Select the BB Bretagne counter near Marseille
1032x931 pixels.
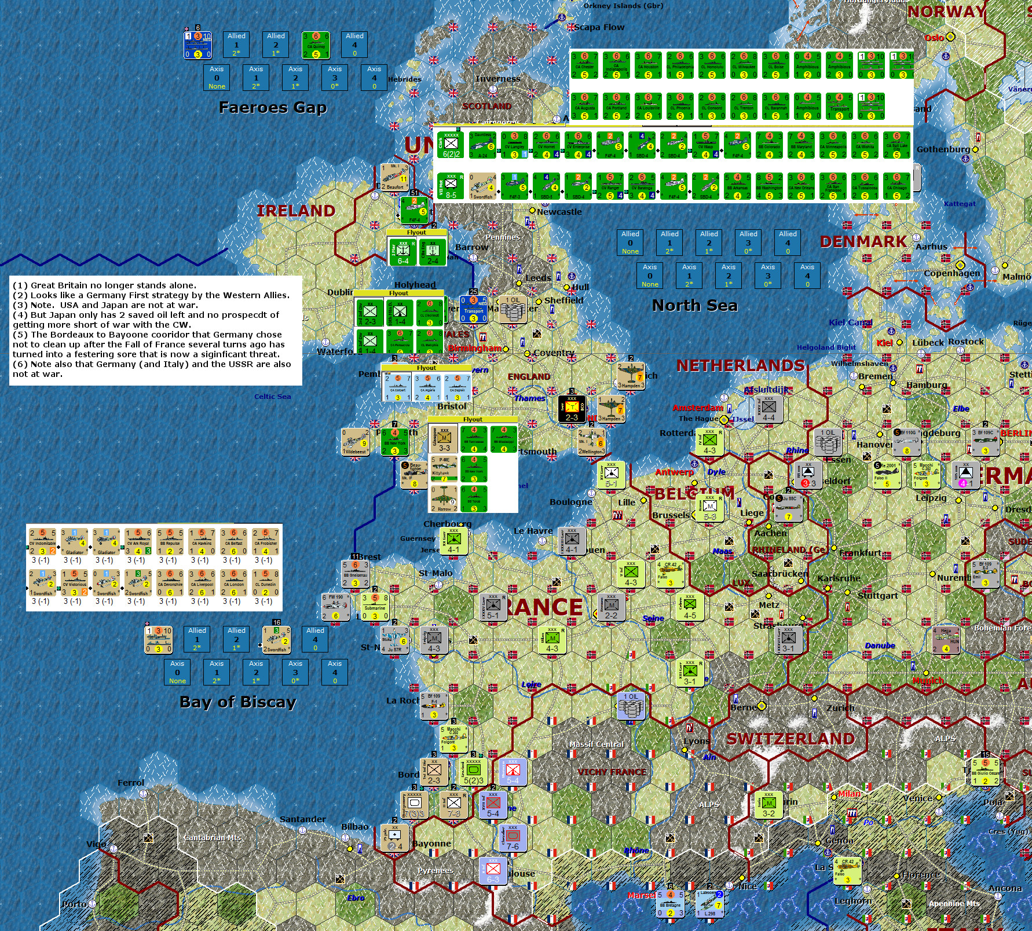(x=670, y=904)
